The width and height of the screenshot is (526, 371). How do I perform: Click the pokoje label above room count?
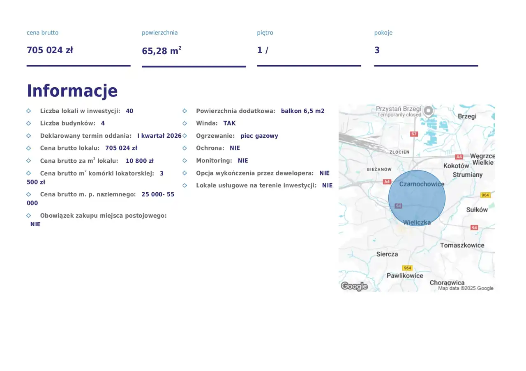click(383, 33)
